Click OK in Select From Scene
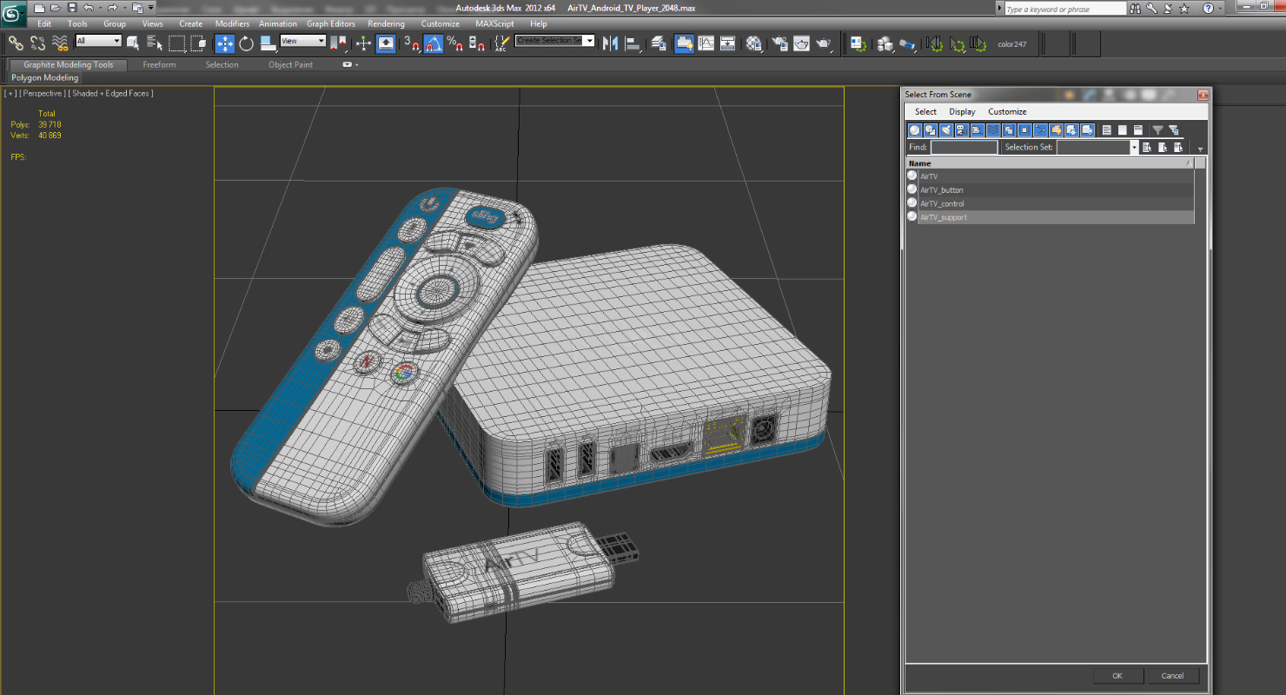 1117,675
